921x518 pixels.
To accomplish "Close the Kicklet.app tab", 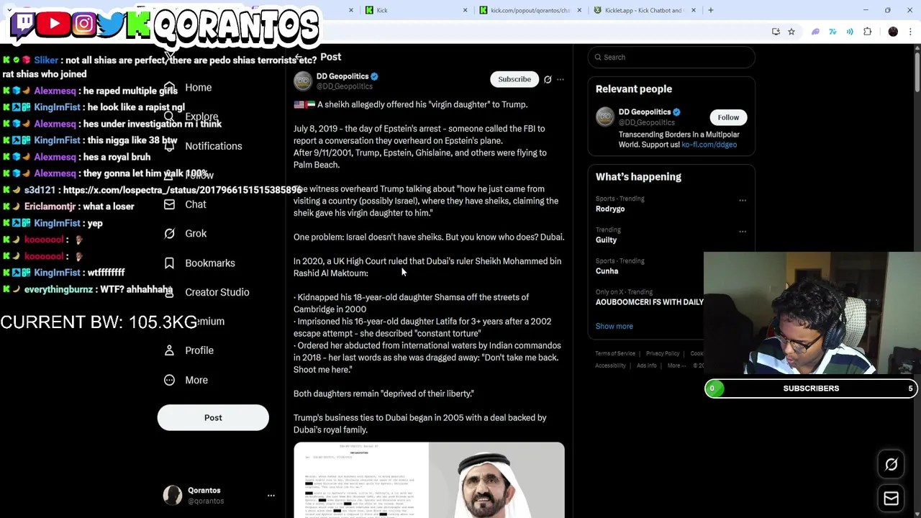I will (x=693, y=10).
